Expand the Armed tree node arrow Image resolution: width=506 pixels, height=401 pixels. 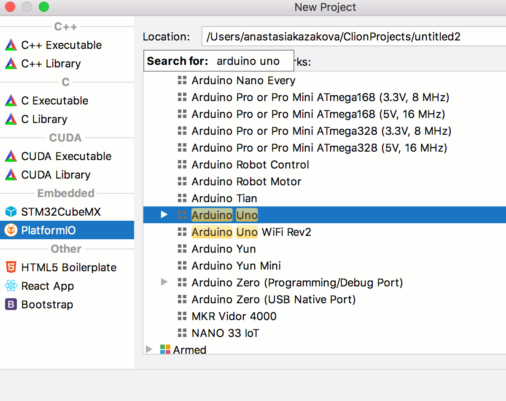click(x=149, y=350)
